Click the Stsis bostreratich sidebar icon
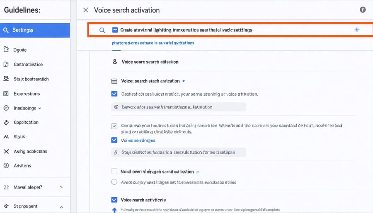Screen dimensions: 373x213 click(x=6, y=79)
